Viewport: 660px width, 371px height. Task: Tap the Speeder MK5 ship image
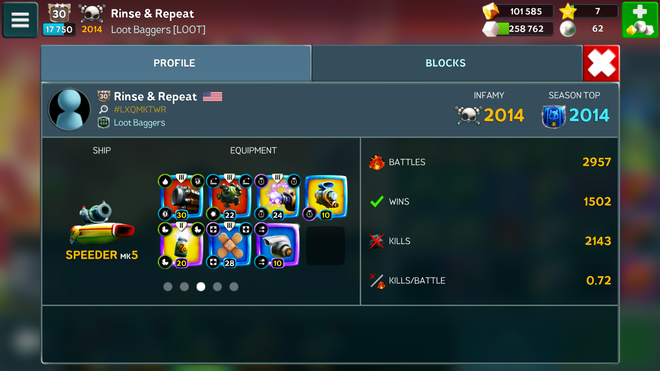(102, 224)
